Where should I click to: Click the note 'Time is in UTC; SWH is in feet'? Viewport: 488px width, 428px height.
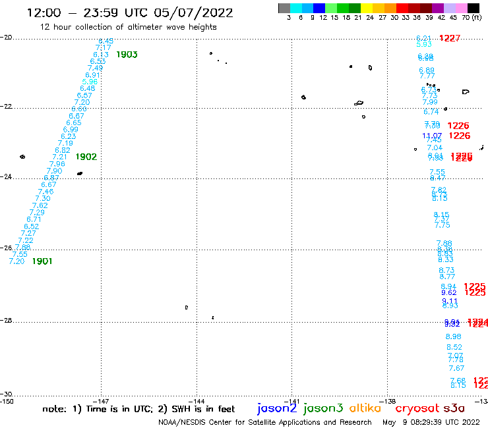pyautogui.click(x=138, y=409)
